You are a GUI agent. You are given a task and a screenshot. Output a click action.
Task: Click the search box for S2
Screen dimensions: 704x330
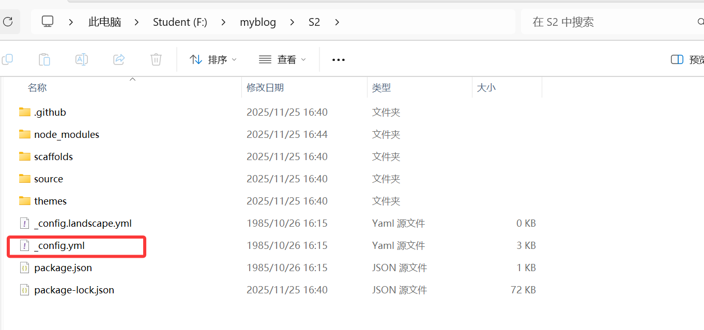(x=610, y=22)
